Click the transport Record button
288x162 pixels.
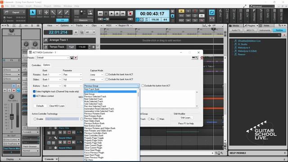(130, 13)
